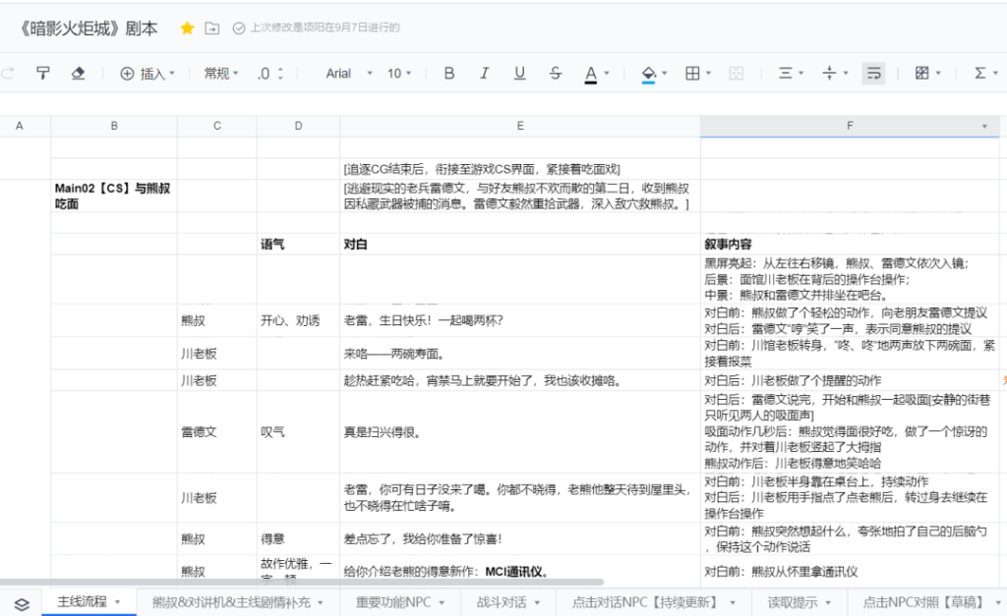1007x616 pixels.
Task: Select column B header
Action: coord(114,126)
